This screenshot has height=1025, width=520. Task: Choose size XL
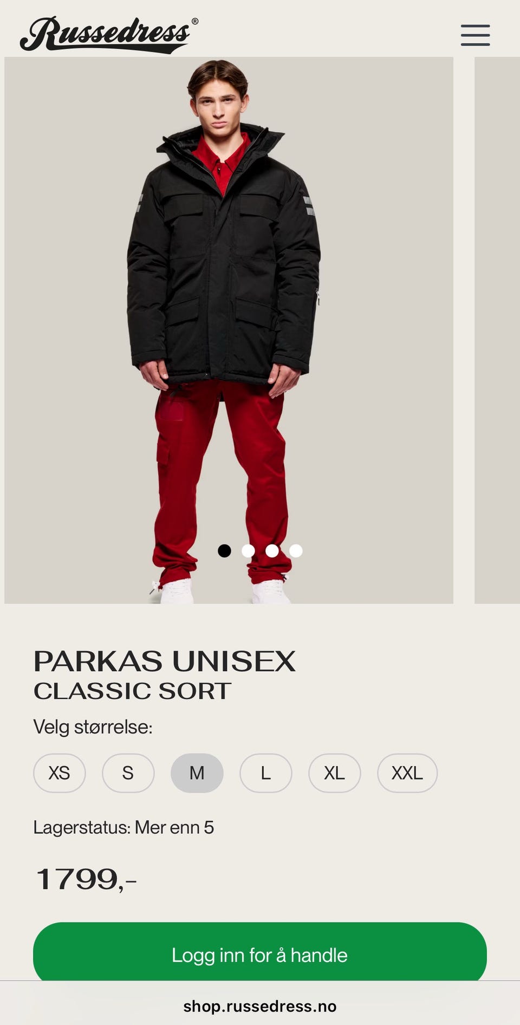pyautogui.click(x=334, y=773)
